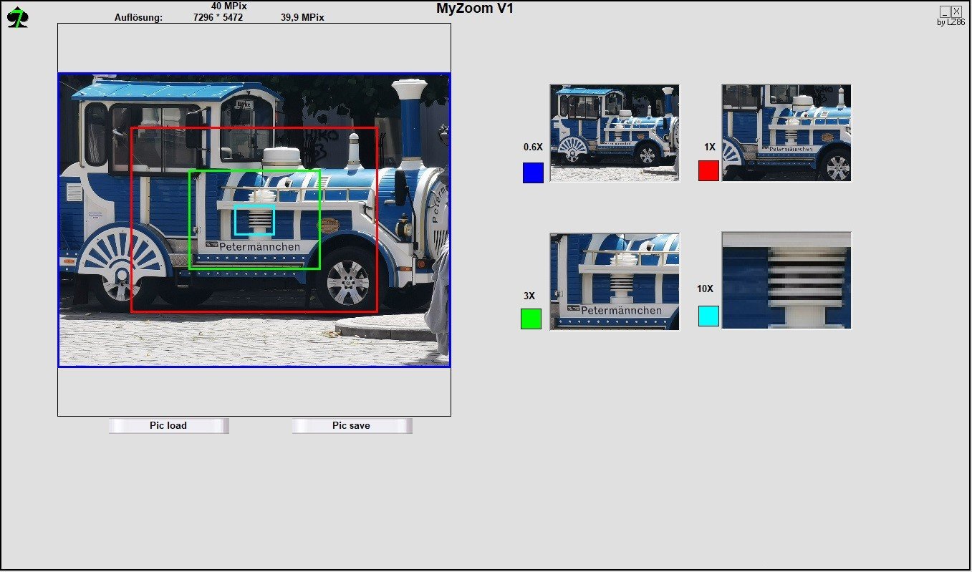Viewport: 972px width, 572px height.
Task: Click the 10X zoom label
Action: [705, 289]
